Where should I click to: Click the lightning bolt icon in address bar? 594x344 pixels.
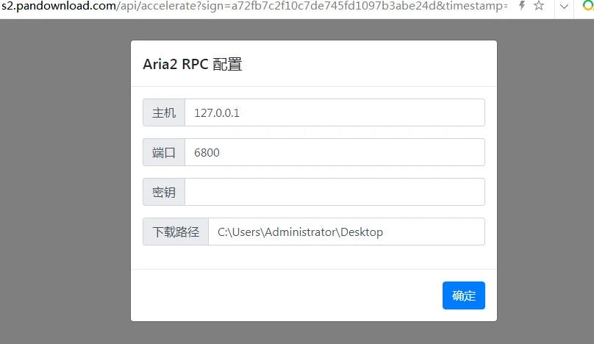[522, 5]
